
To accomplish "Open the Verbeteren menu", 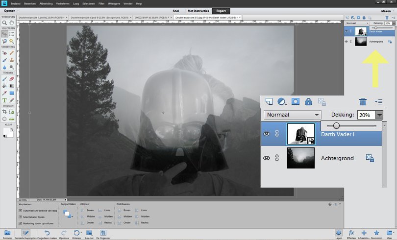I will 63,4.
